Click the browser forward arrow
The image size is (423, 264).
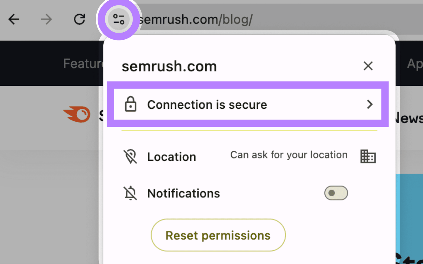(x=47, y=19)
